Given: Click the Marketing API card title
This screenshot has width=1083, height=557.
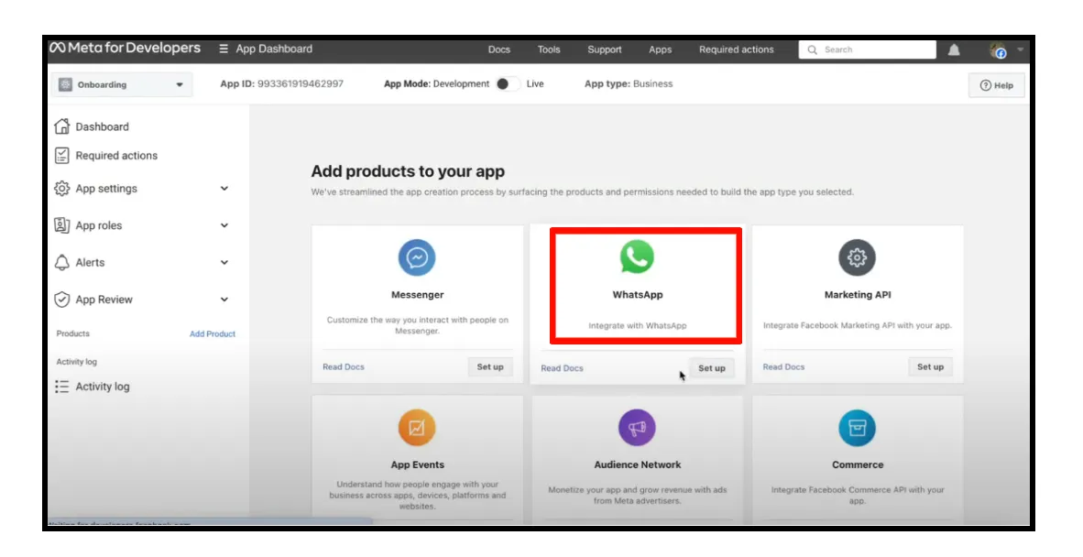Looking at the screenshot, I should click(x=857, y=295).
